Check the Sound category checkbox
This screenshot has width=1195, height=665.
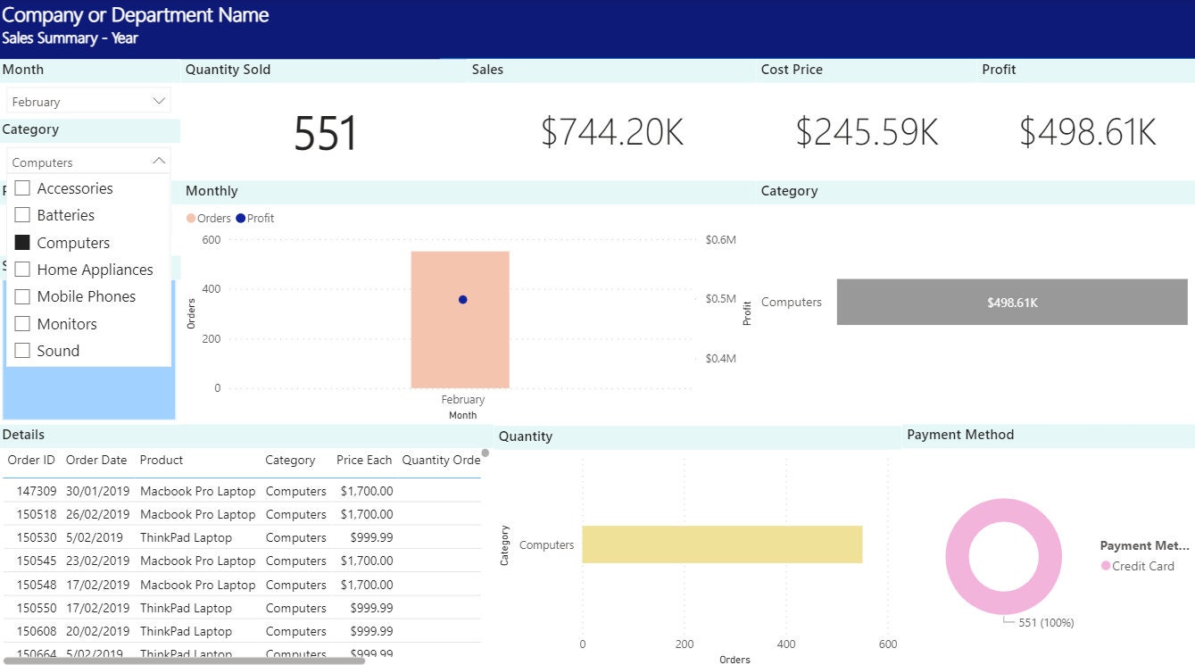(x=22, y=351)
